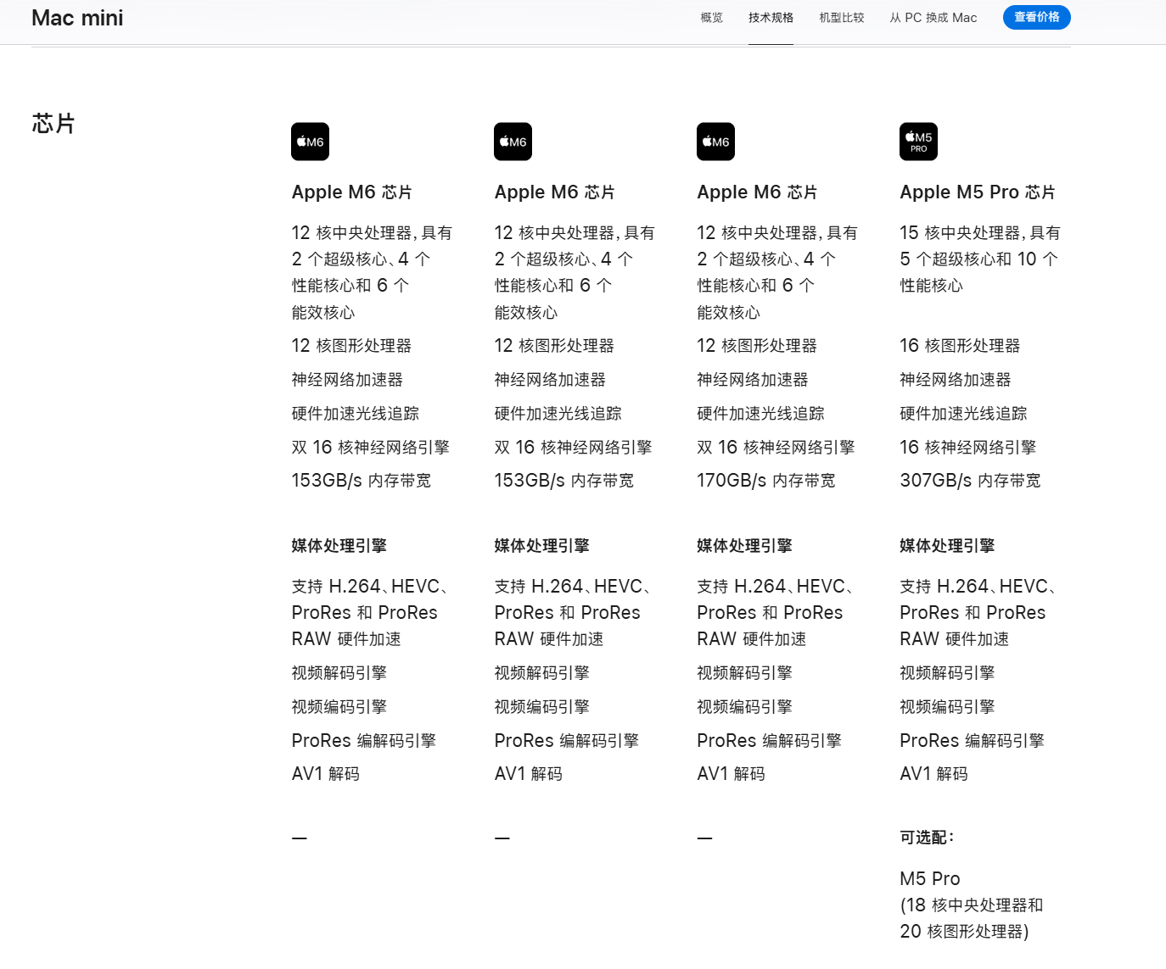Viewport: 1166px width, 969px height.
Task: Select the 170GB/s 内存带宽 text
Action: [x=766, y=481]
